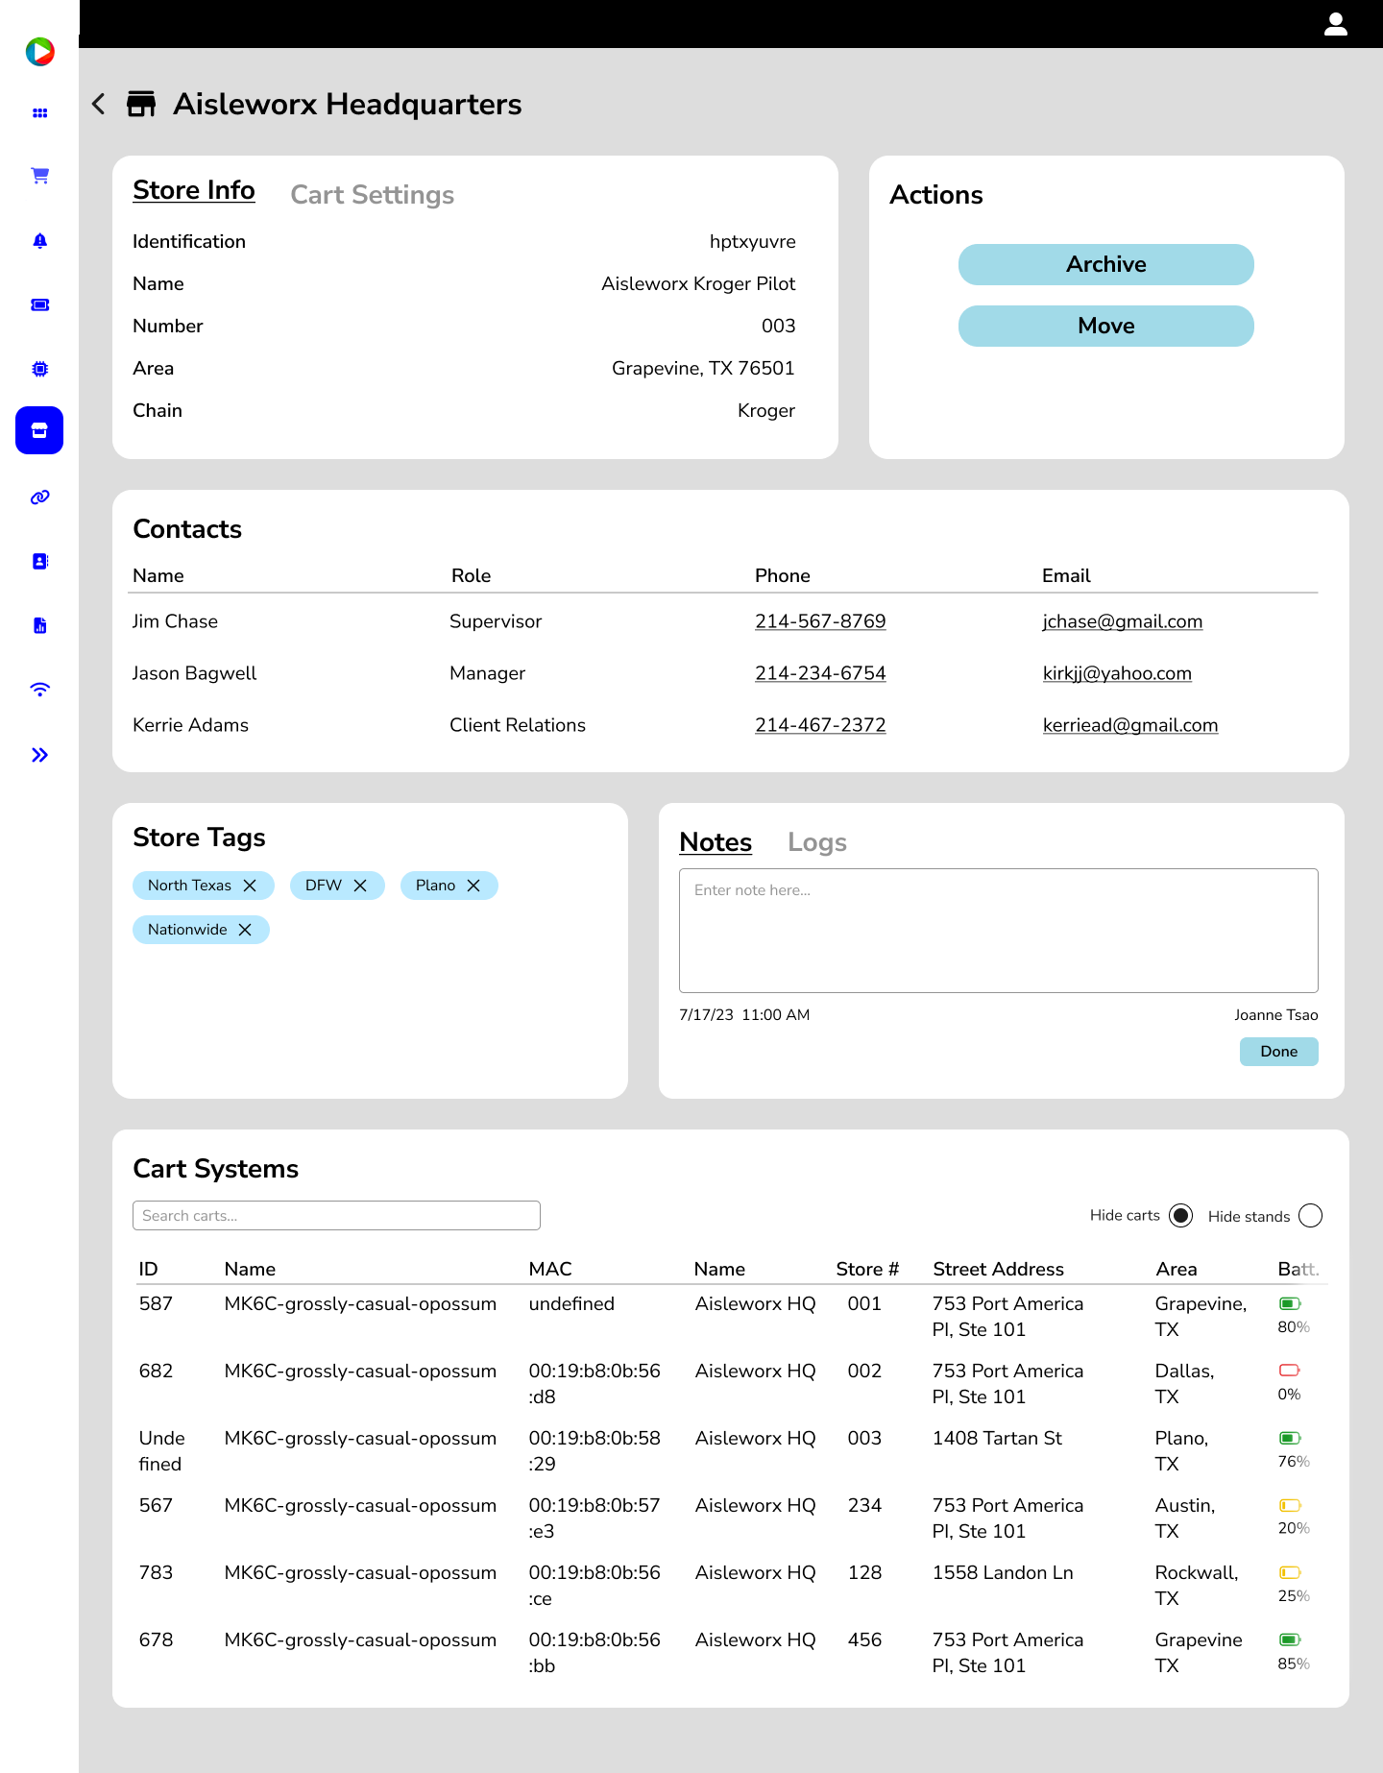1383x1773 pixels.
Task: Remove the Nationwide tag
Action: click(x=245, y=930)
